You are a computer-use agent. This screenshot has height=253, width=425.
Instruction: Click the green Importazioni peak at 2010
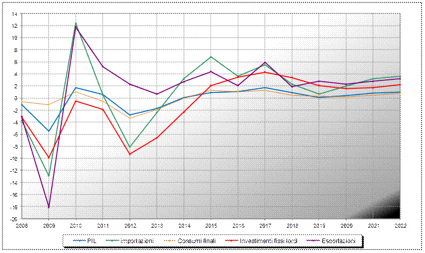click(75, 23)
